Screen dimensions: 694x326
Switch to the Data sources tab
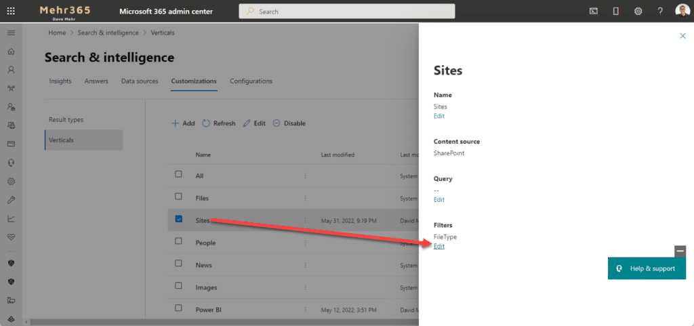pos(140,81)
